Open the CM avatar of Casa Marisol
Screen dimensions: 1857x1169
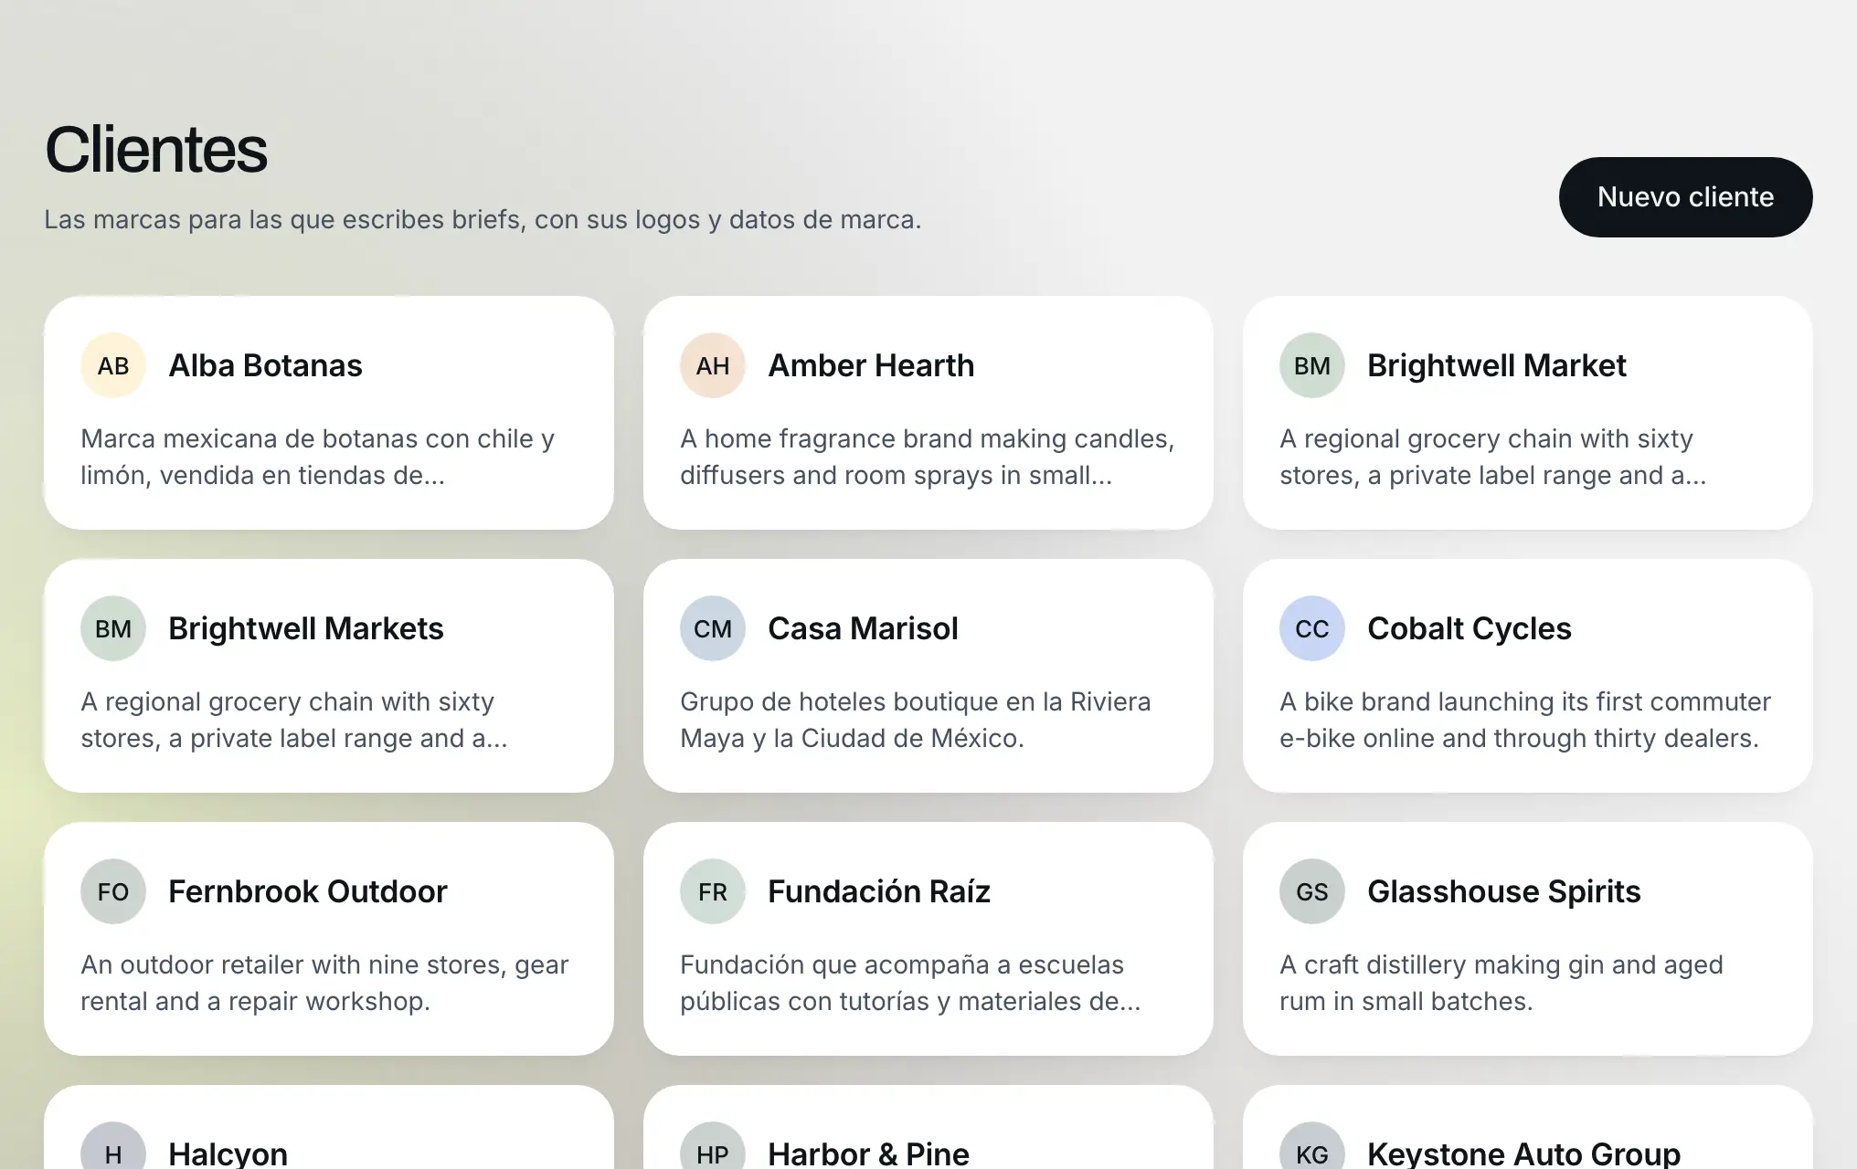[x=713, y=628]
